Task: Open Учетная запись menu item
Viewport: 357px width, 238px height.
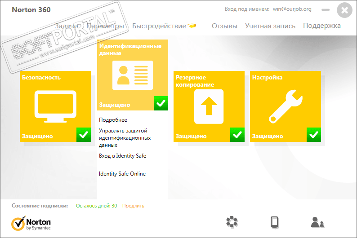Action: 270,26
